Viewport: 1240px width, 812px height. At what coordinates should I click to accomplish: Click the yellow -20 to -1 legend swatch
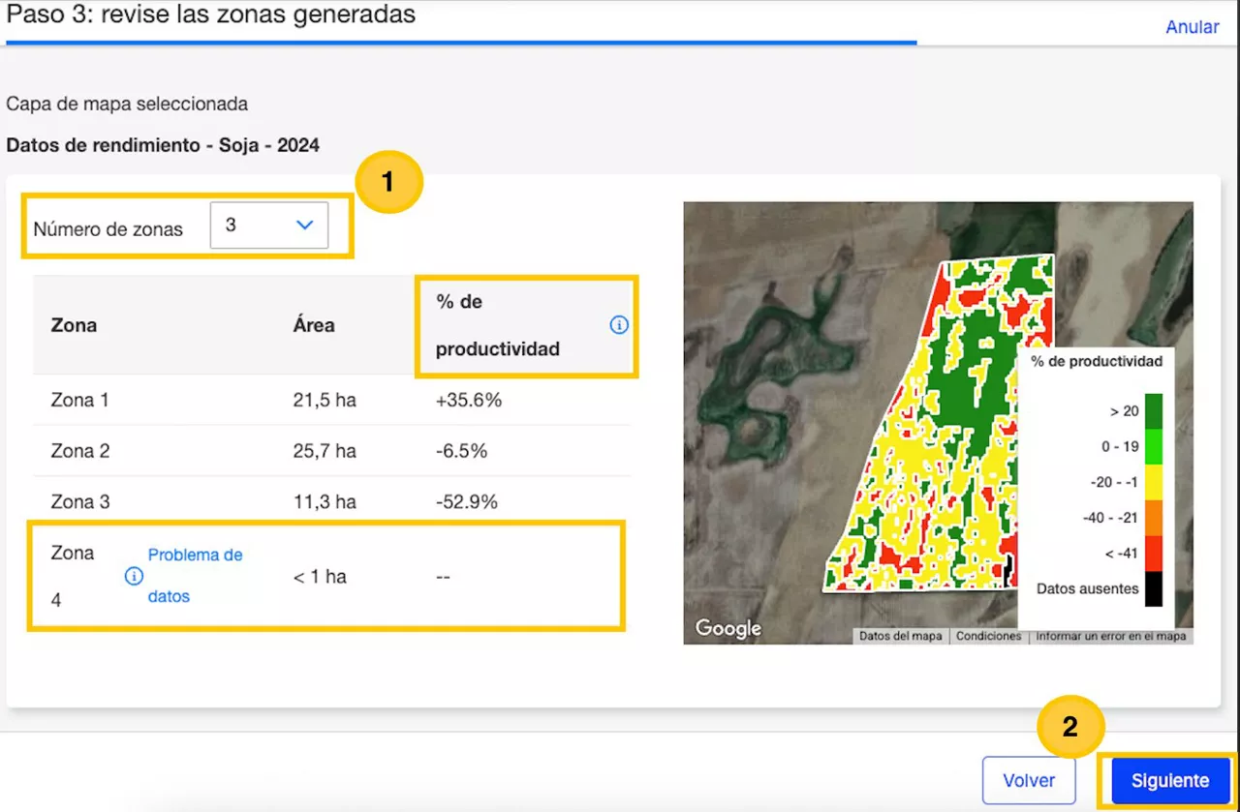1153,482
